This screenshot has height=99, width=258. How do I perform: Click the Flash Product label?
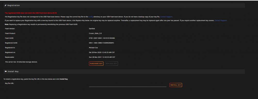coord(10,33)
